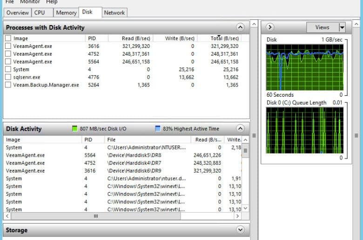This screenshot has width=363, height=240.
Task: Open the Help menu
Action: (52, 2)
